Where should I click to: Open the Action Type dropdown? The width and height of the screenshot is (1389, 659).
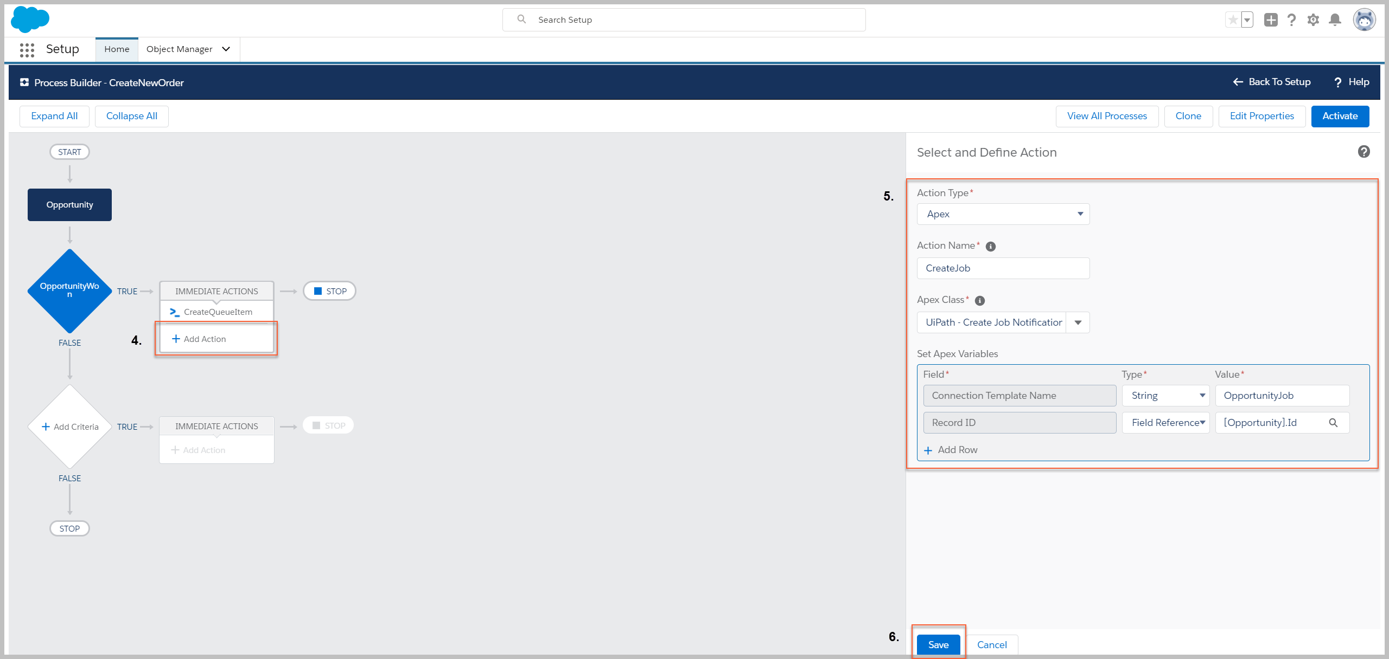tap(1003, 214)
